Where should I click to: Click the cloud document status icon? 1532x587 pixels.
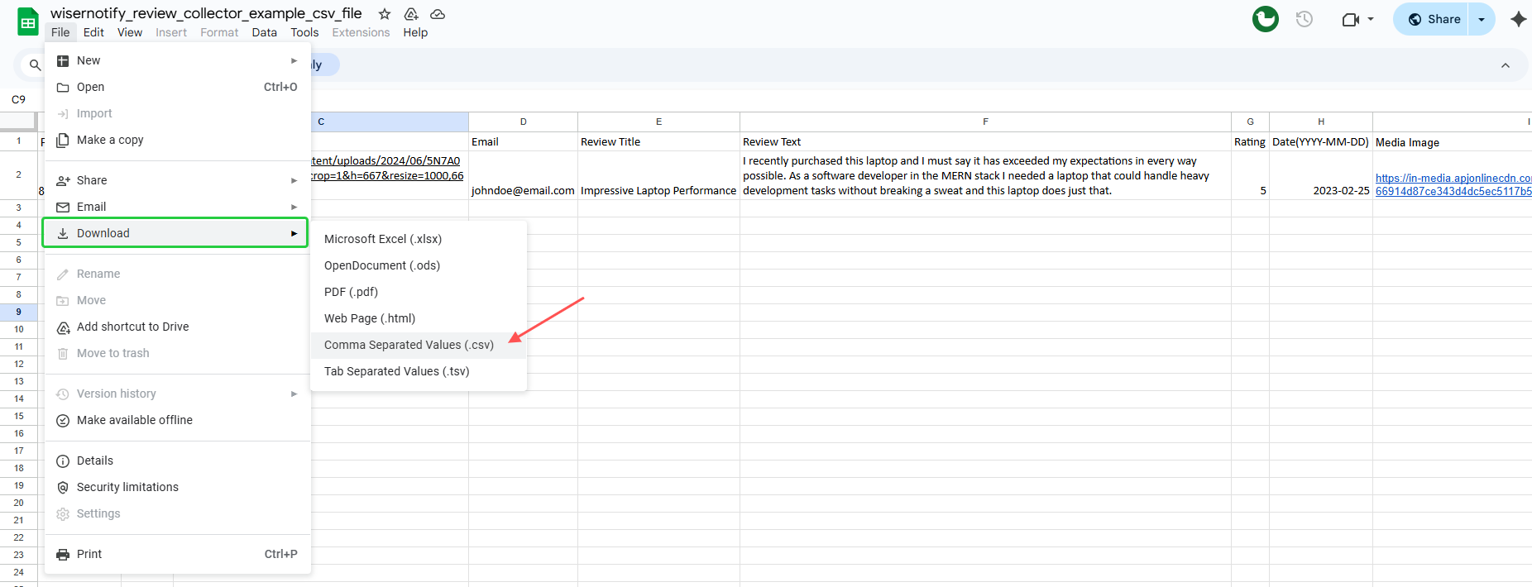tap(438, 14)
